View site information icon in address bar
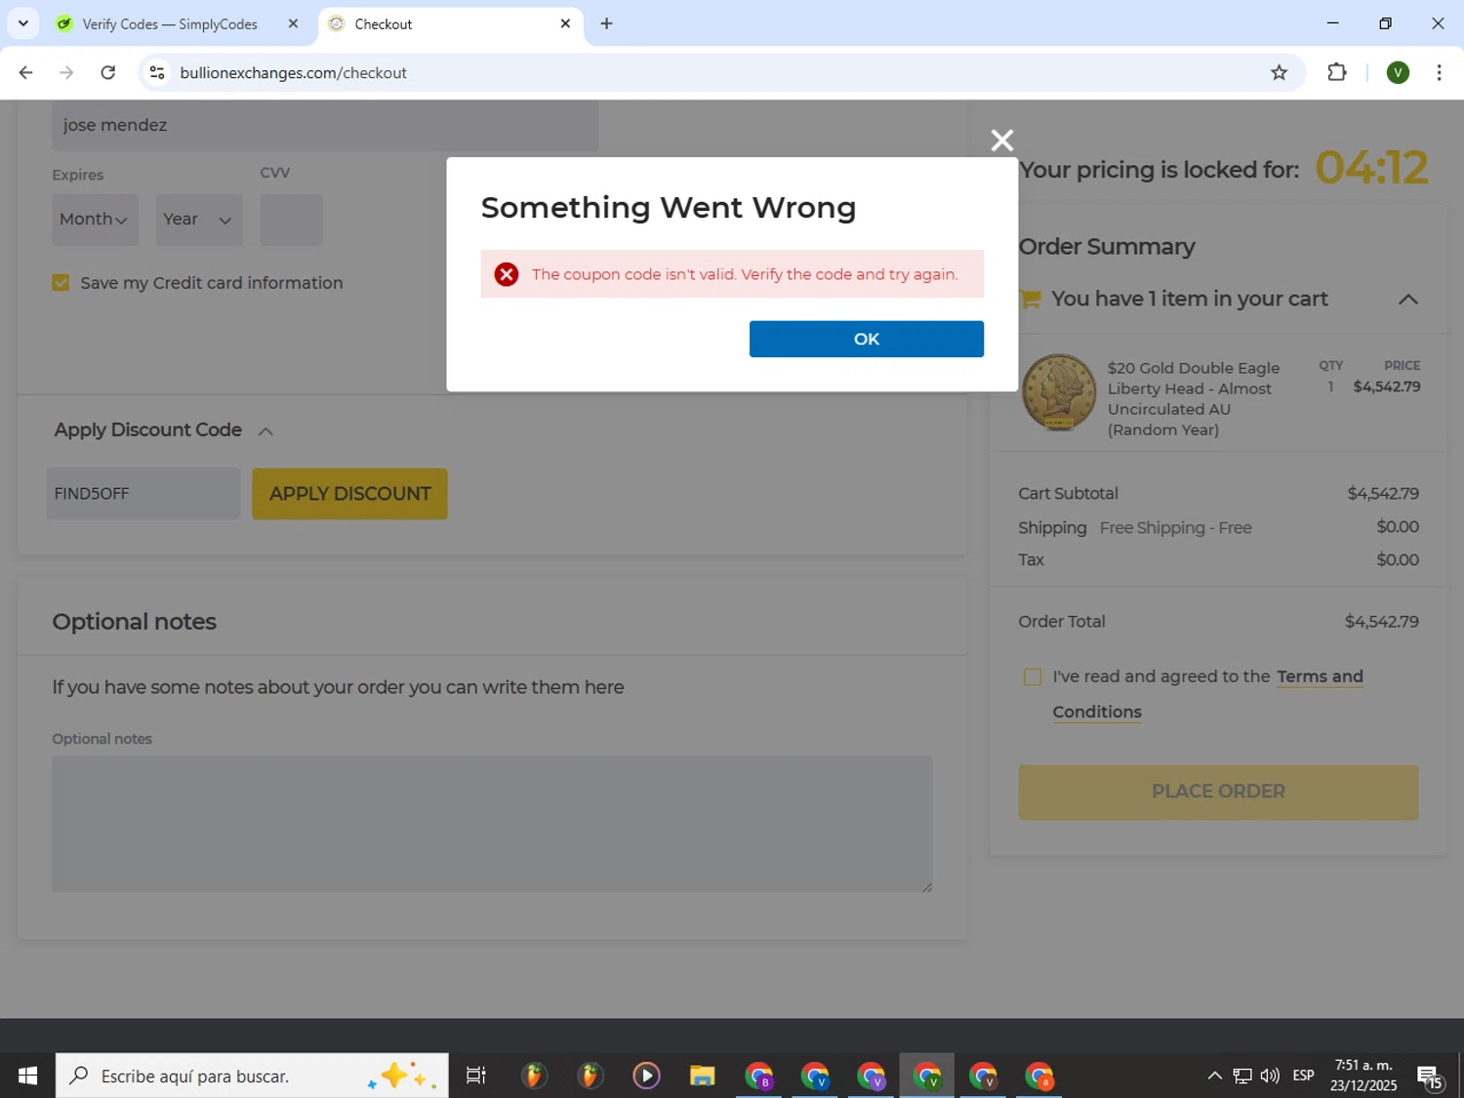This screenshot has width=1464, height=1098. [x=157, y=72]
